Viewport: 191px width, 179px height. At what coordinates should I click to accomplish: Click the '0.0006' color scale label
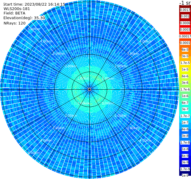[185, 23]
